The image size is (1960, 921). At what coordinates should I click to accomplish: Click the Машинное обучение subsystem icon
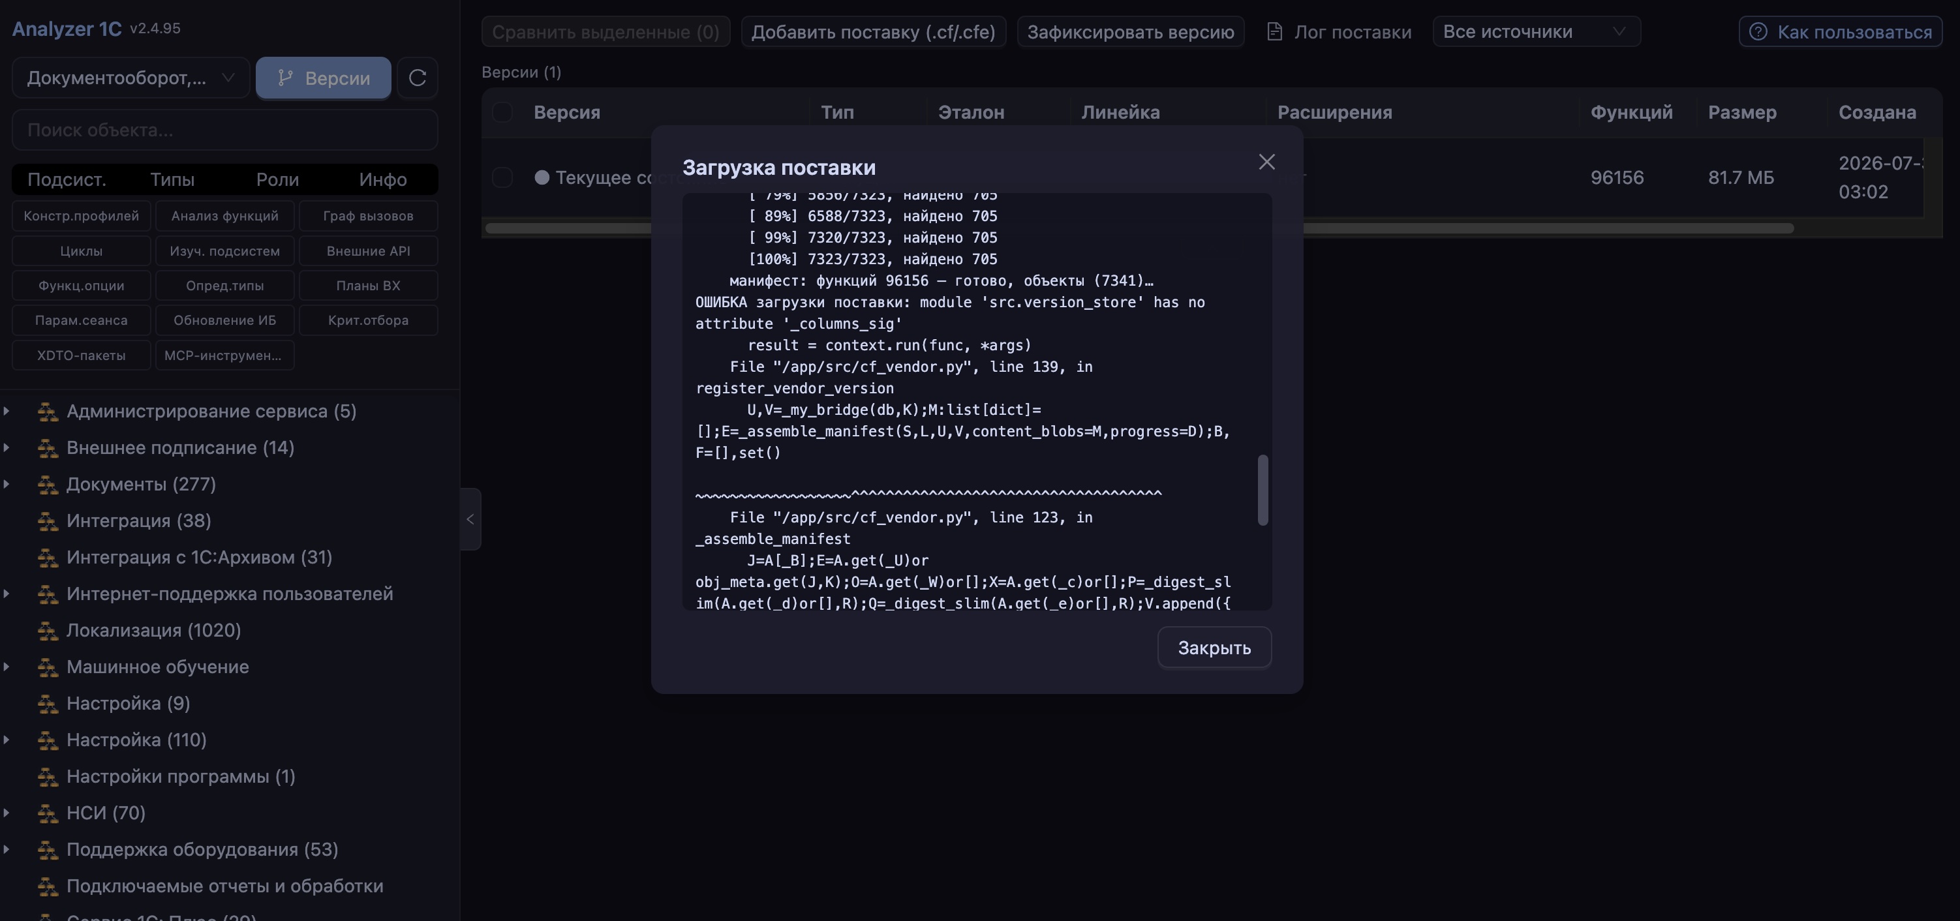[x=48, y=667]
